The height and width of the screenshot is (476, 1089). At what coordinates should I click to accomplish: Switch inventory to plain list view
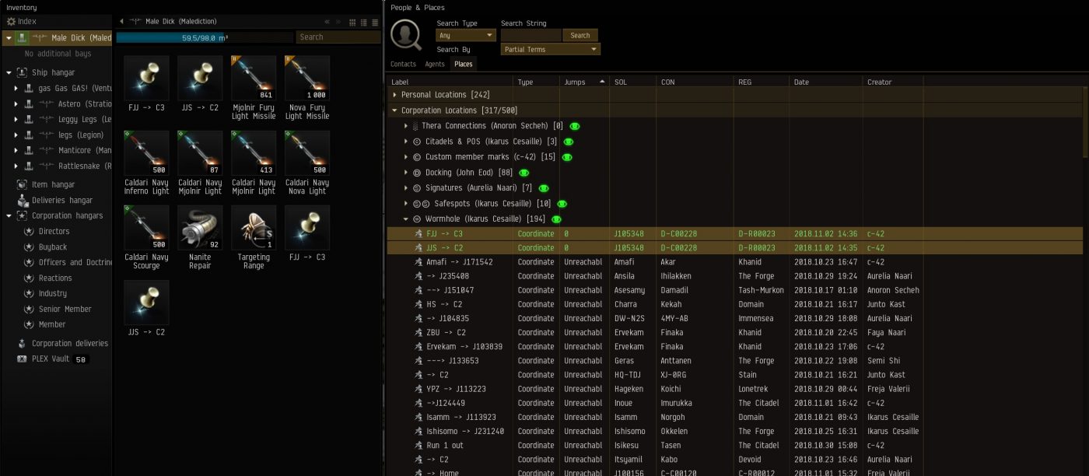374,22
